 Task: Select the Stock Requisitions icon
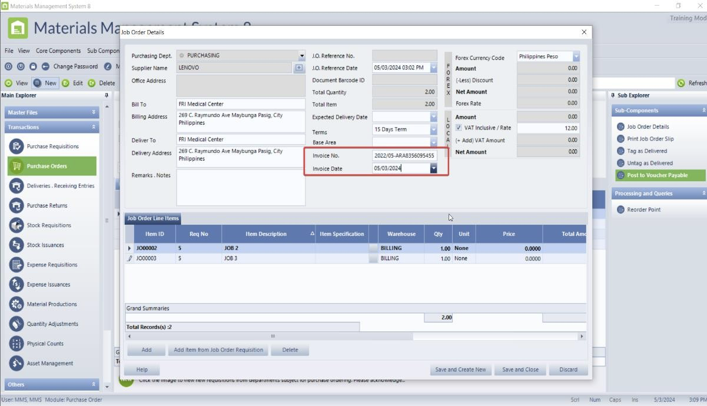pyautogui.click(x=16, y=225)
